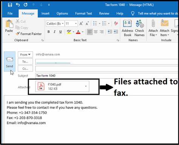This screenshot has width=179, height=145.
Task: Click the Save icon in title bar
Action: click(x=10, y=5)
